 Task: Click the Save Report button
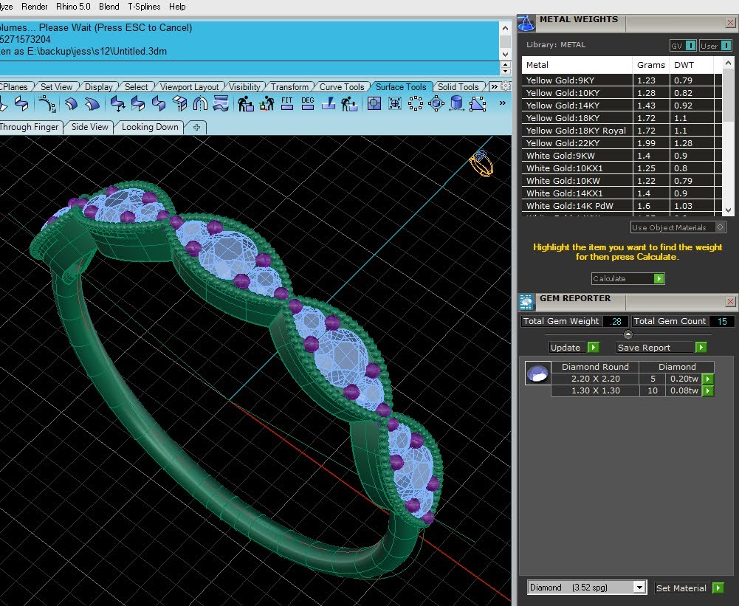click(661, 348)
